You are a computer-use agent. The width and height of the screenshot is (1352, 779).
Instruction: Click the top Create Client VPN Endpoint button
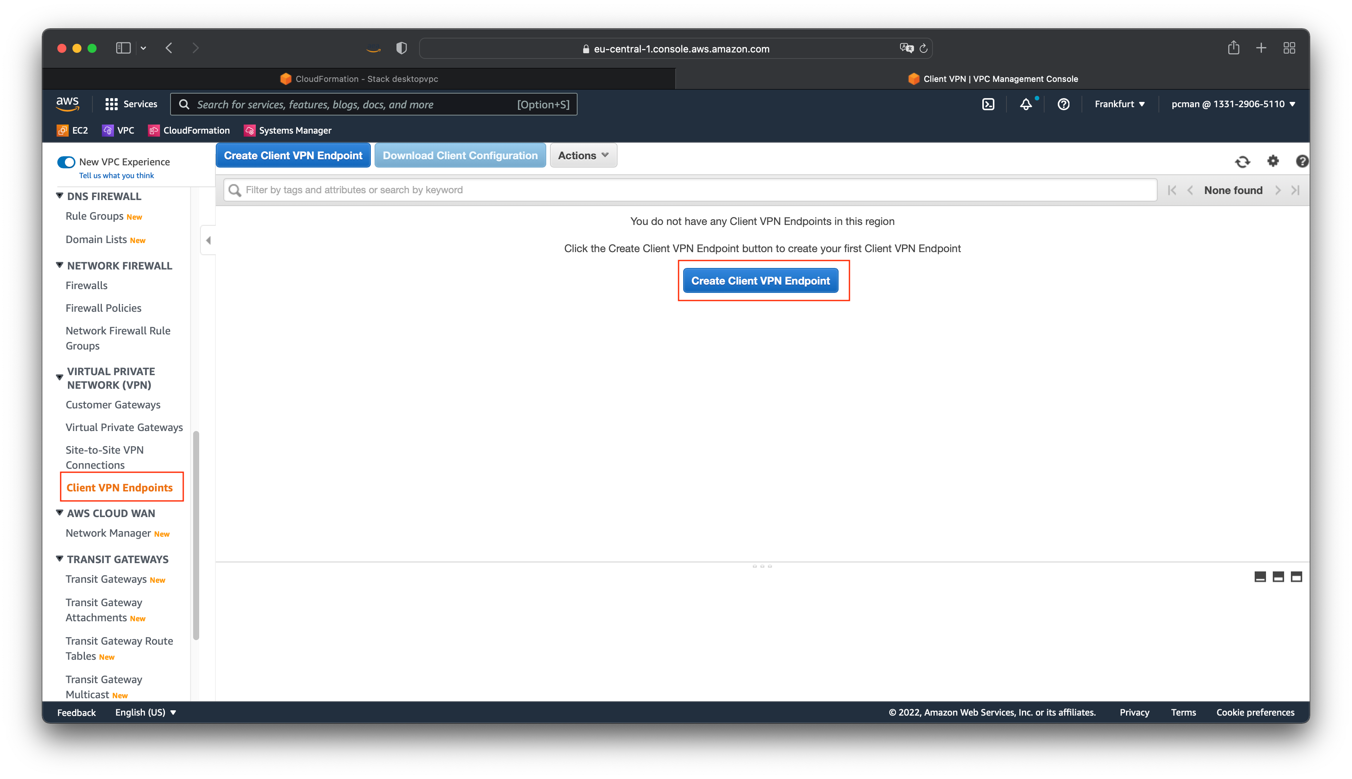pos(293,155)
